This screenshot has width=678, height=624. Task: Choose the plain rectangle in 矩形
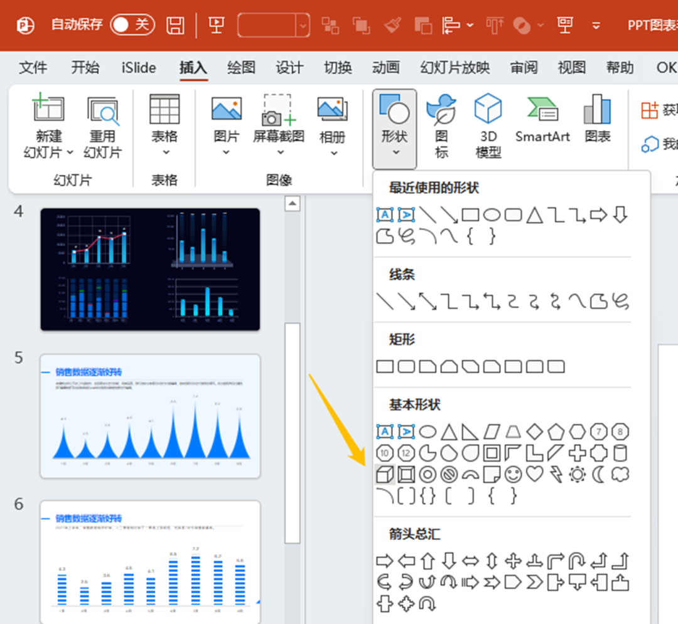[384, 367]
